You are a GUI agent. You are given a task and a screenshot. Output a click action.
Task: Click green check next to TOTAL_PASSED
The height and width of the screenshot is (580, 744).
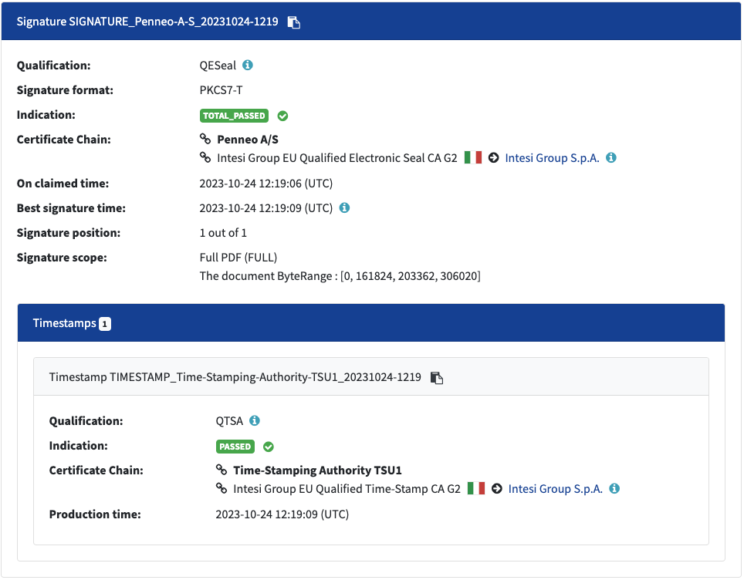click(x=282, y=116)
